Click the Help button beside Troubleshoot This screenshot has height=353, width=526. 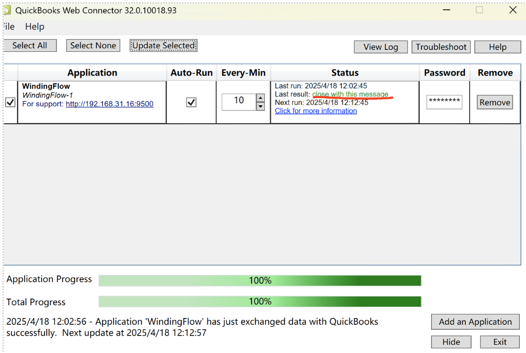[x=497, y=47]
